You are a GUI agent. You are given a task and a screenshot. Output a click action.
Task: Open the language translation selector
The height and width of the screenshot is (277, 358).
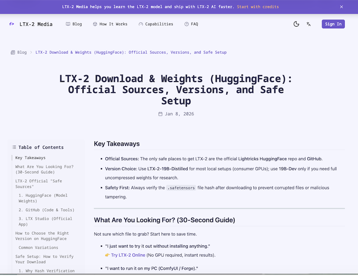pyautogui.click(x=308, y=24)
